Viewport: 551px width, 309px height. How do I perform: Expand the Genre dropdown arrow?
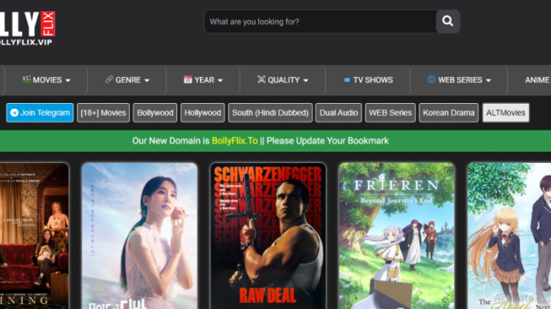147,80
